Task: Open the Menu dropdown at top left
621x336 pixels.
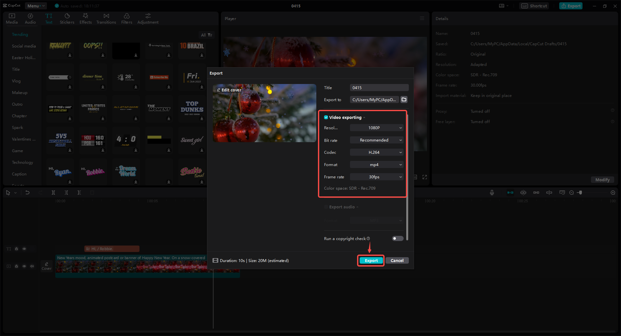Action: coord(36,5)
